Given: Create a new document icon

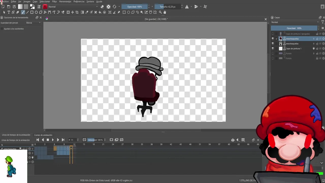Looking at the screenshot, I should pos(3,7).
